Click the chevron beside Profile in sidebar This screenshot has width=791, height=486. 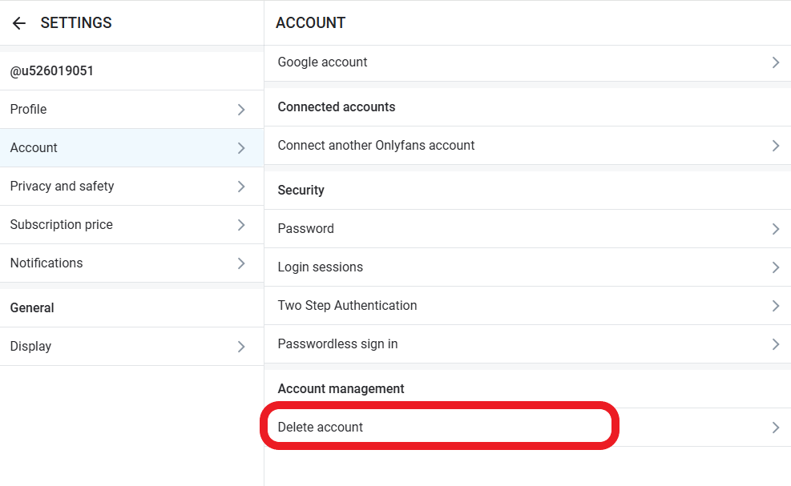[x=241, y=109]
